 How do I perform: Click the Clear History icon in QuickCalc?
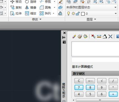[x=80, y=37]
